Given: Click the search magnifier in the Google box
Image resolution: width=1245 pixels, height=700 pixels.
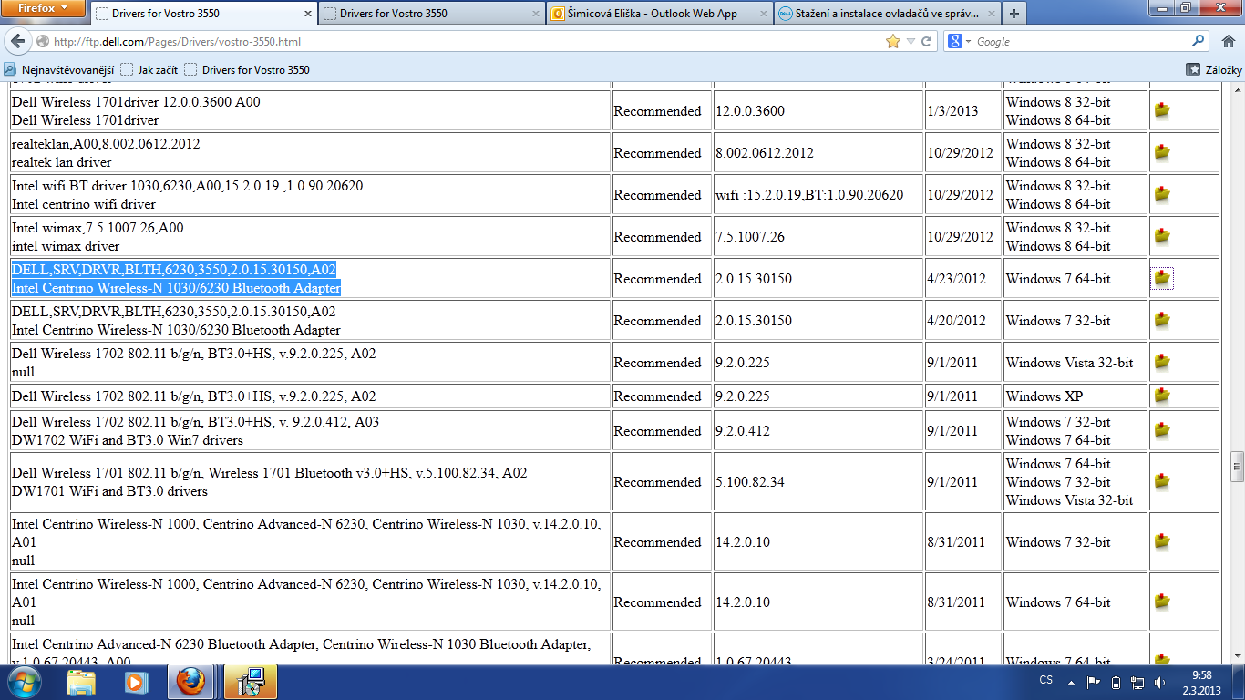Looking at the screenshot, I should (x=1199, y=42).
